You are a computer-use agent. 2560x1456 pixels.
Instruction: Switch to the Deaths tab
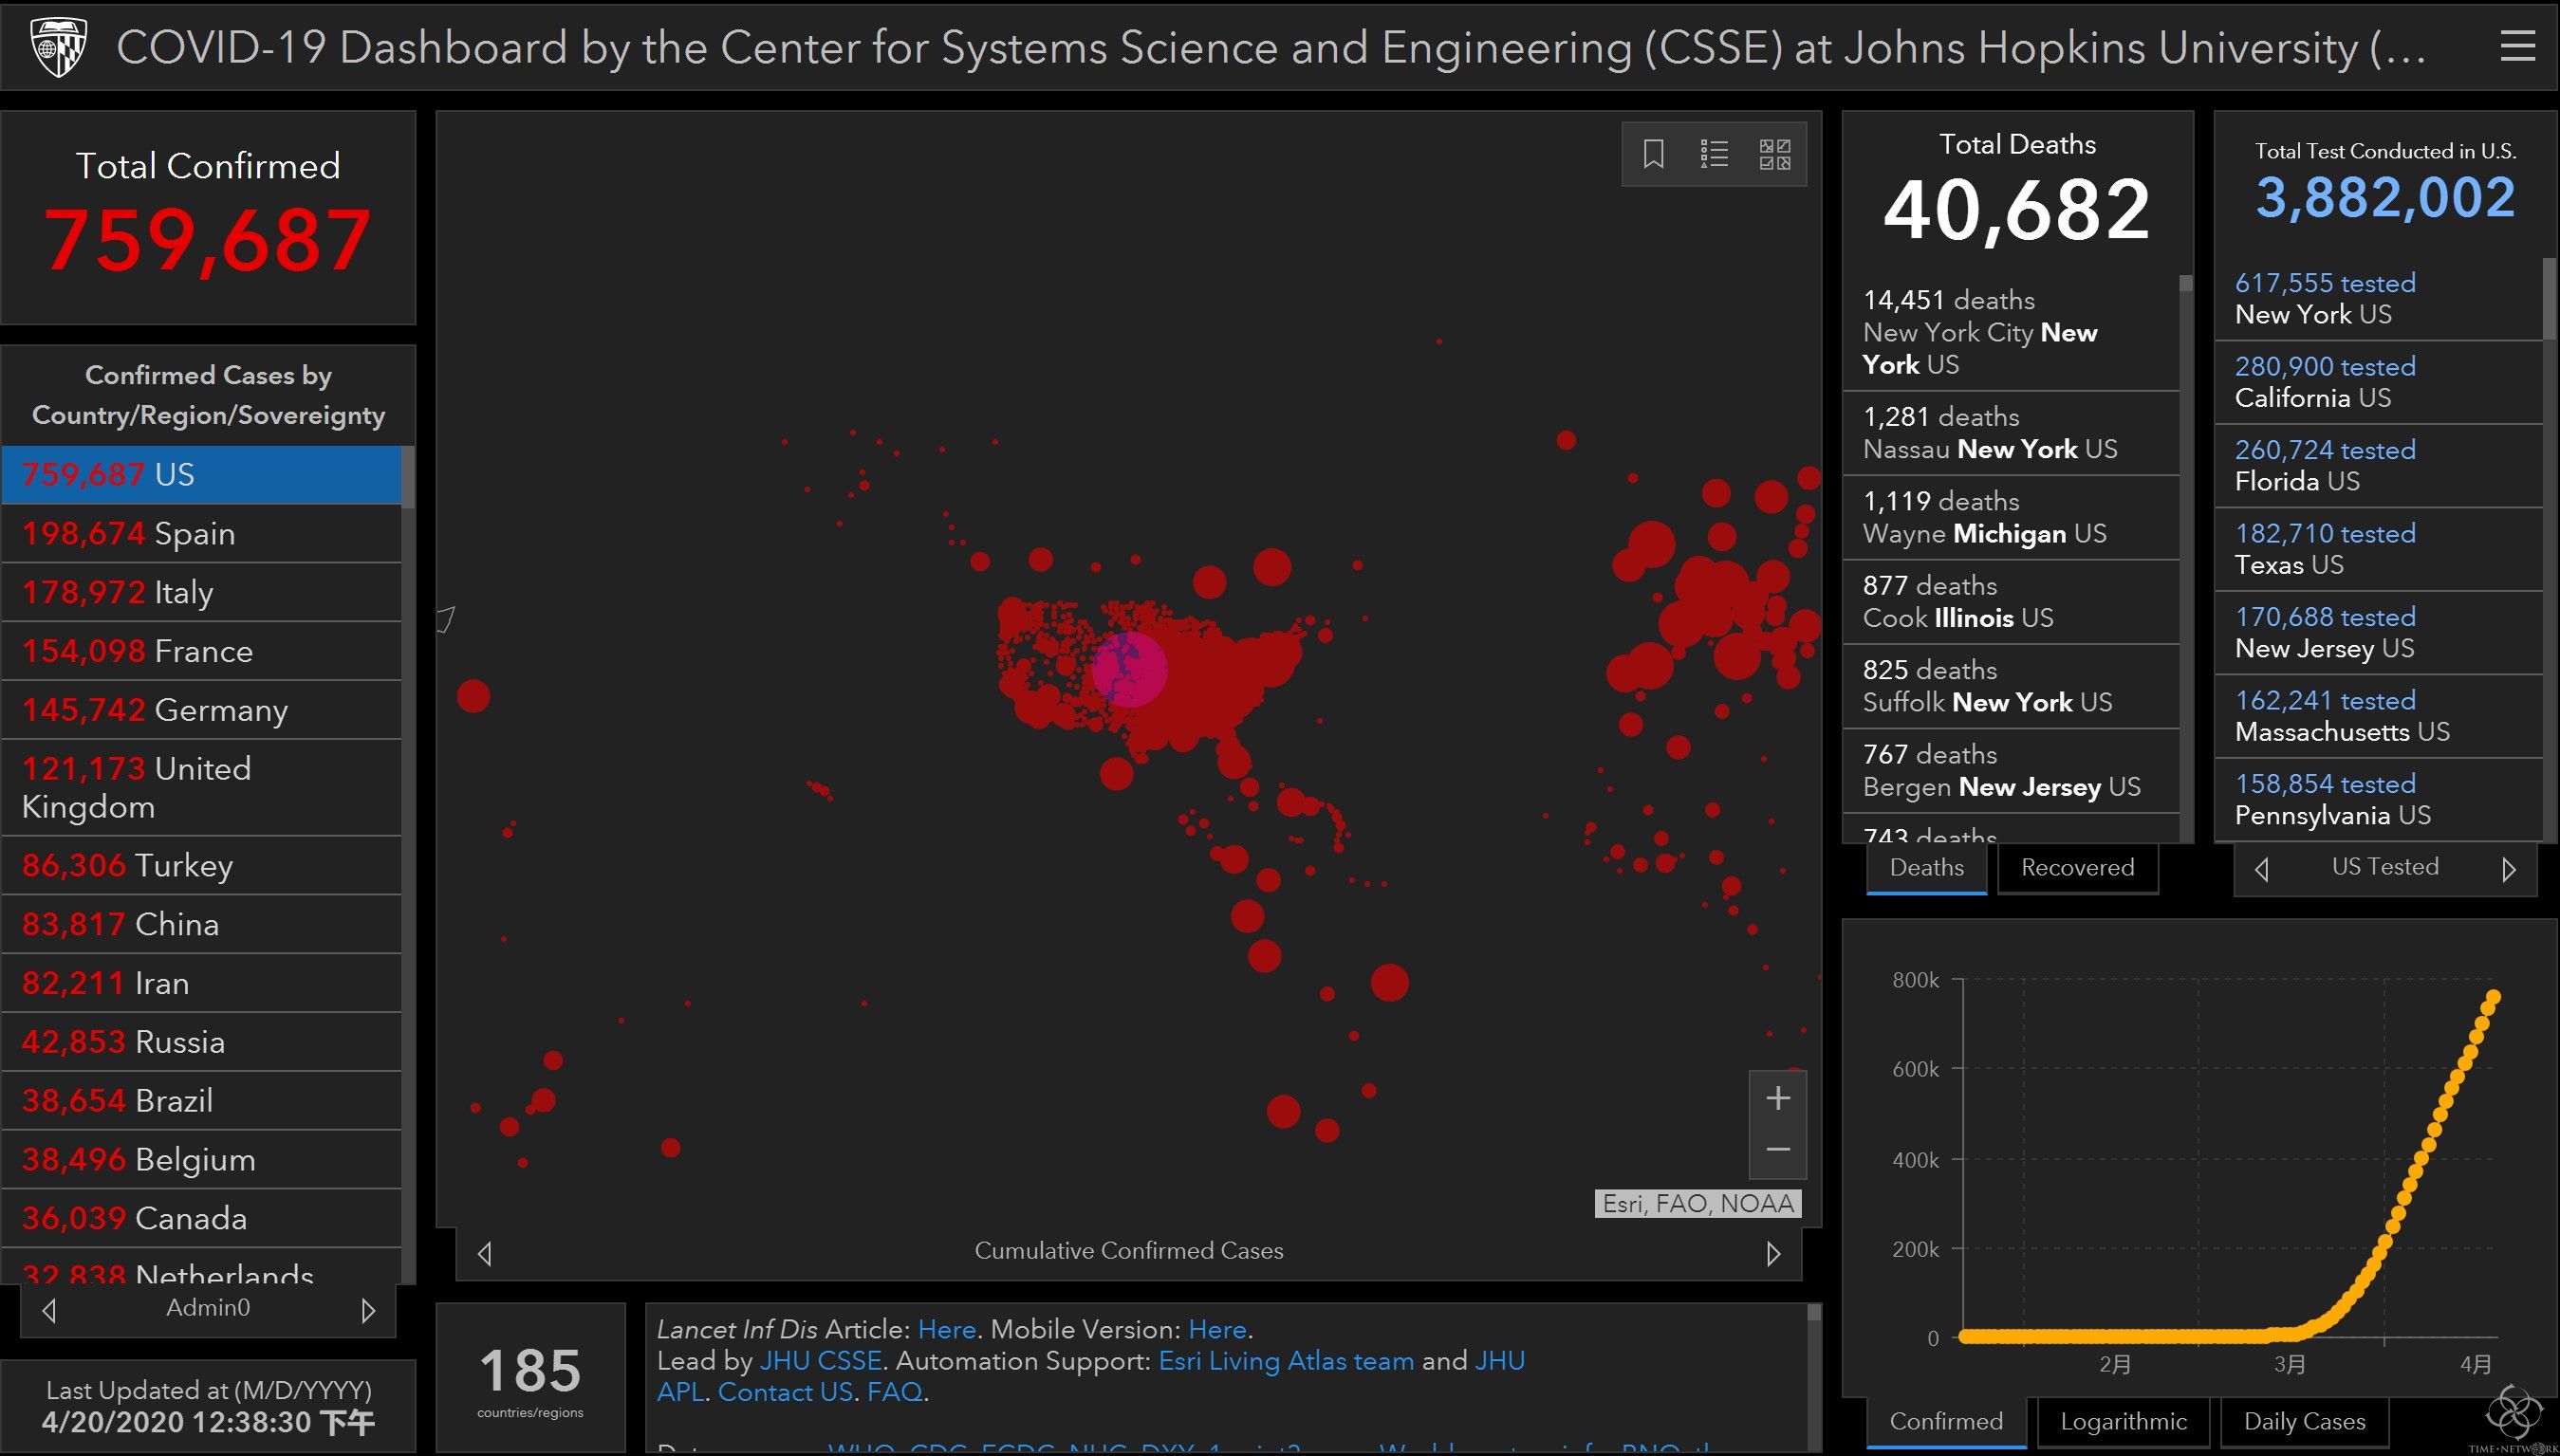(1926, 868)
